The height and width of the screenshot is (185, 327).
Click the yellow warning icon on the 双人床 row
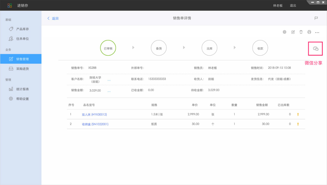pos(298,114)
